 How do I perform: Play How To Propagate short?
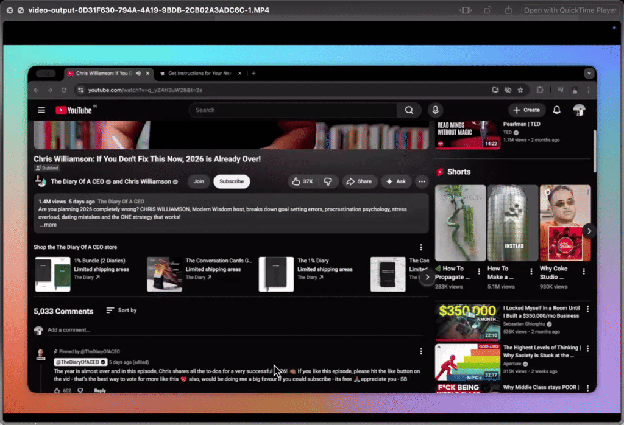pos(461,223)
